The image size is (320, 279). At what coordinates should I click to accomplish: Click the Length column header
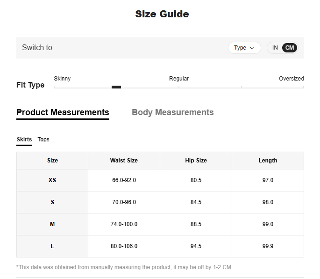pyautogui.click(x=268, y=161)
